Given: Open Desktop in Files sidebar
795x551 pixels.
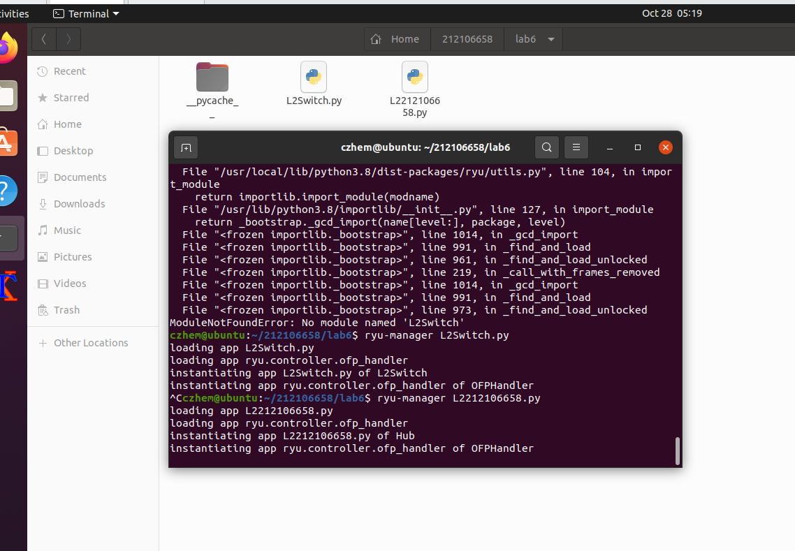Looking at the screenshot, I should point(94,151).
